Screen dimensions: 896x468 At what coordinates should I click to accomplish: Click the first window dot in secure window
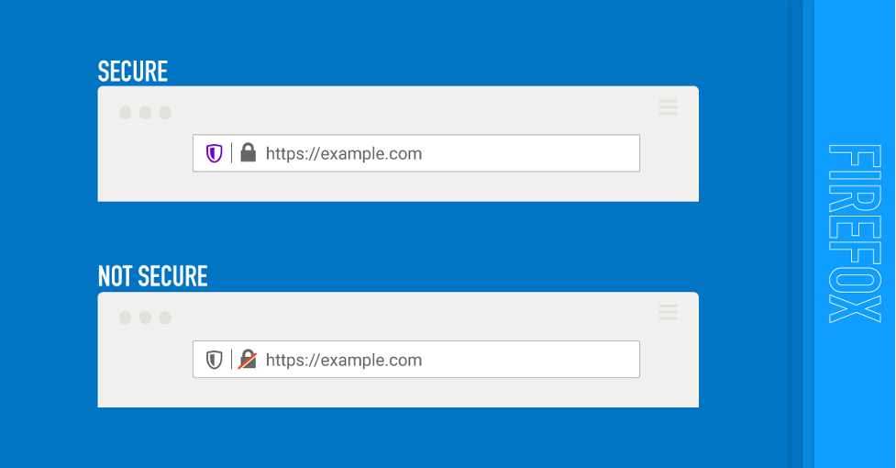[125, 113]
